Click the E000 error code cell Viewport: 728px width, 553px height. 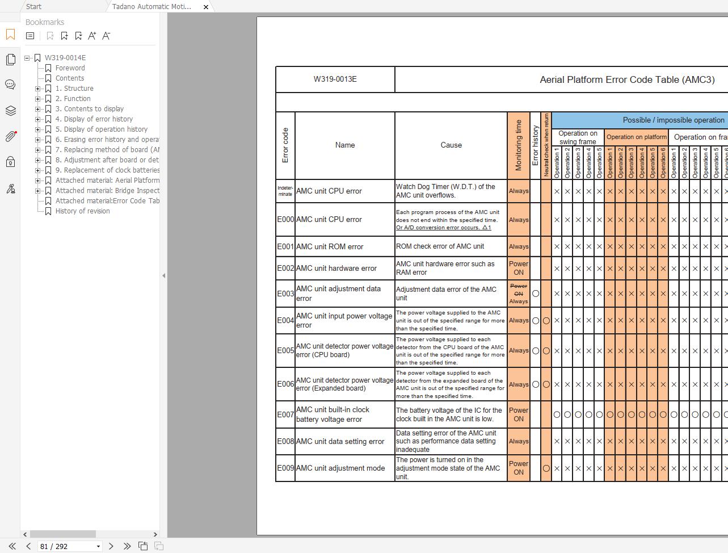pyautogui.click(x=285, y=220)
